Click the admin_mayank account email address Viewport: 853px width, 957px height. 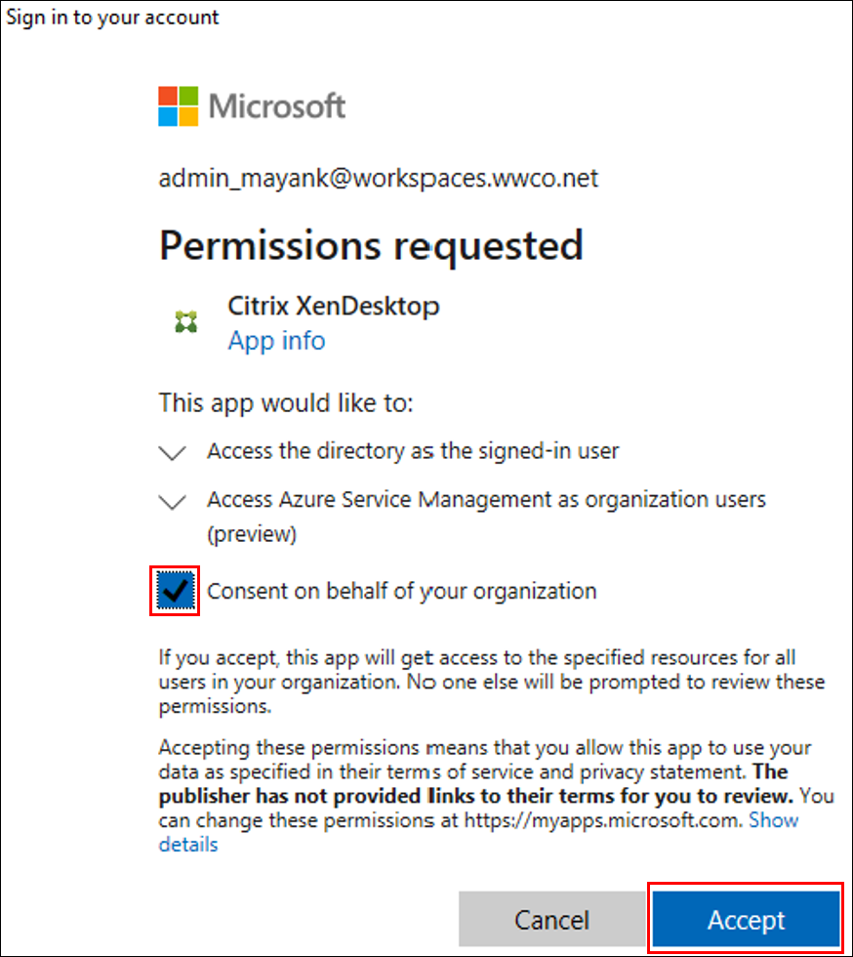[378, 178]
